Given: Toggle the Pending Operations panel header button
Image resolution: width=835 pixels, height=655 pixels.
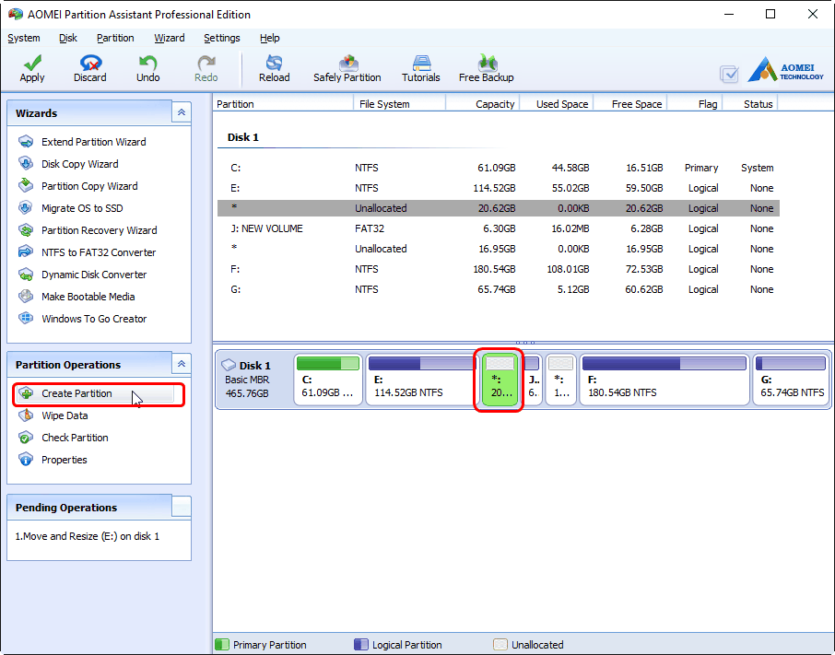Looking at the screenshot, I should [x=182, y=507].
